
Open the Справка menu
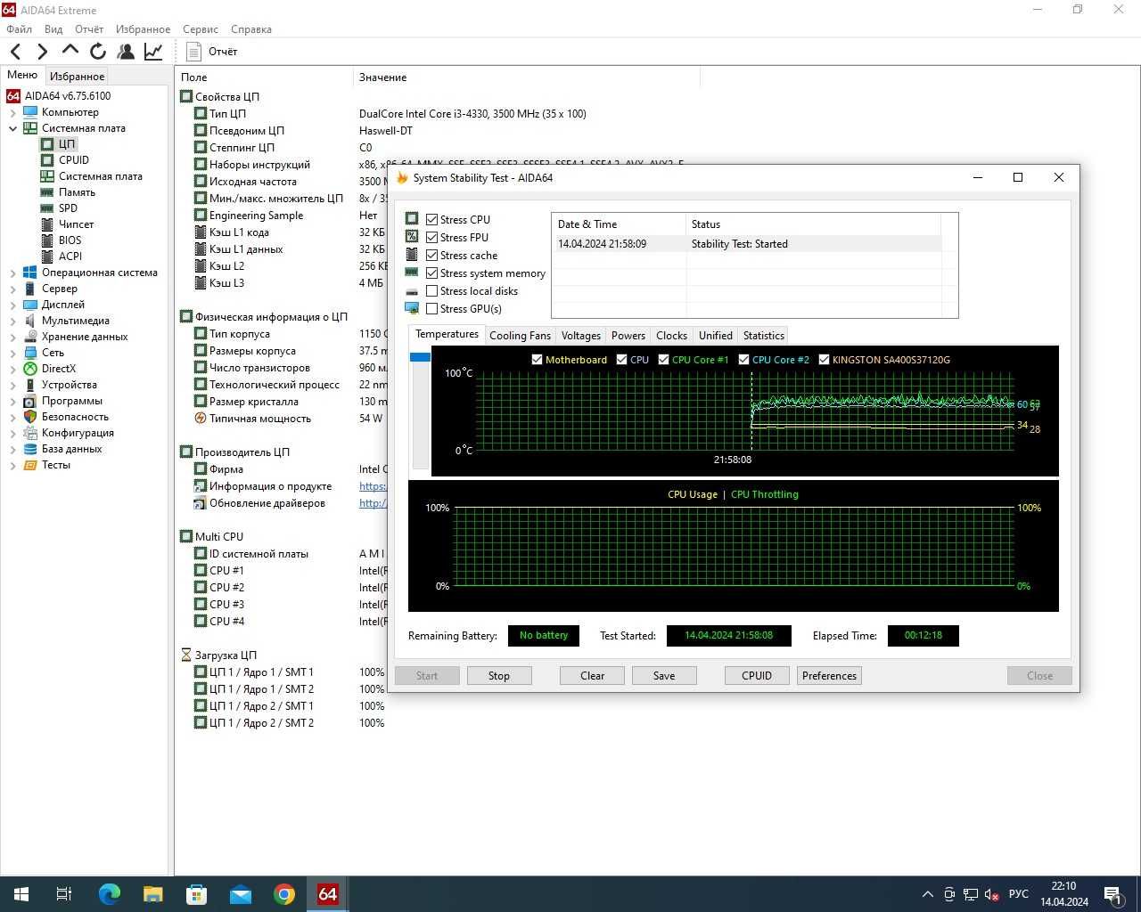(x=251, y=29)
